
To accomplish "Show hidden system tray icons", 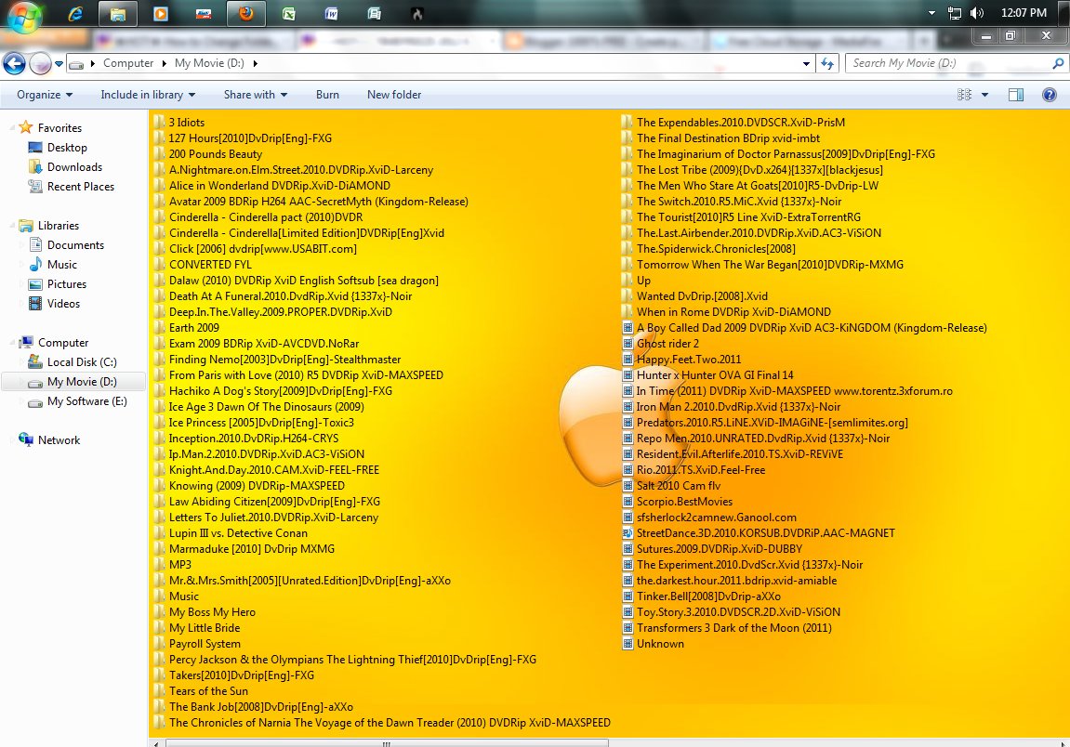I will pos(932,13).
